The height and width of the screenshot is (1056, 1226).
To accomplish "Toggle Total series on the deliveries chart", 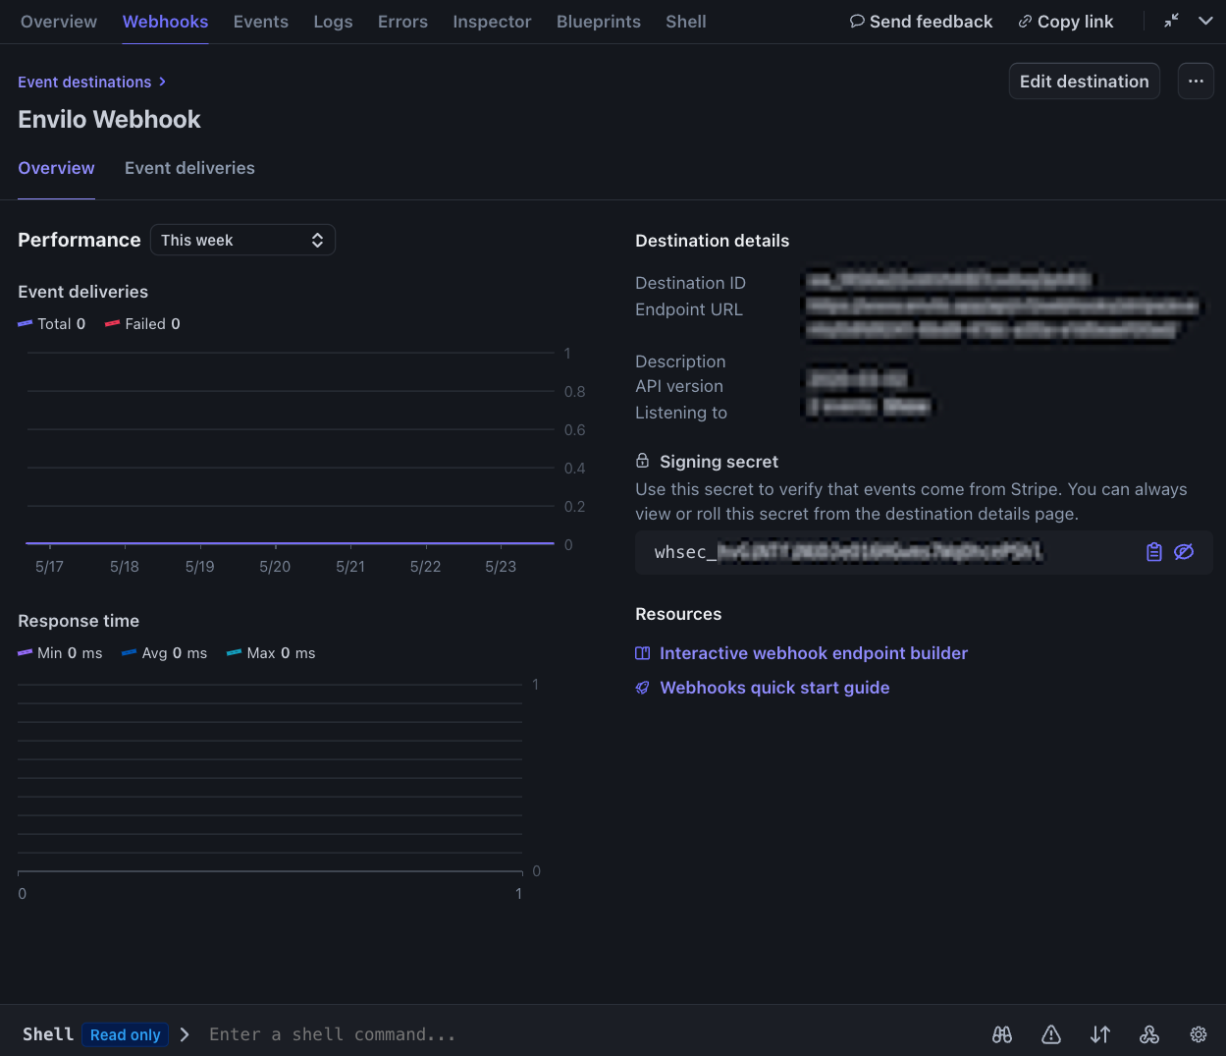I will click(52, 323).
